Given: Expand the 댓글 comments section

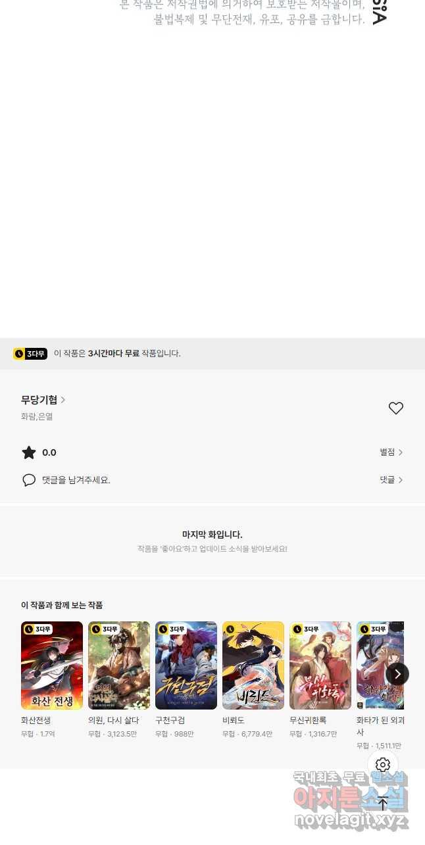Looking at the screenshot, I should click(x=391, y=480).
